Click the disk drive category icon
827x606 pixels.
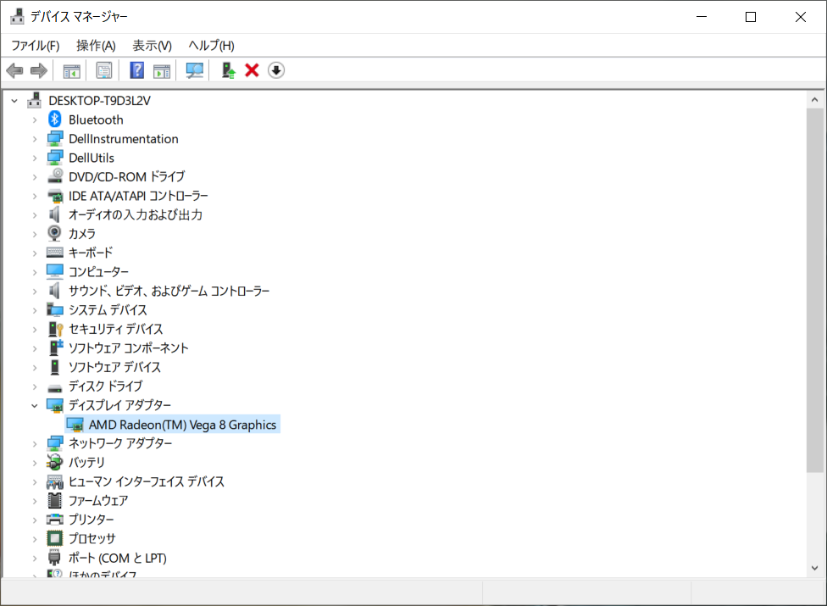[55, 389]
